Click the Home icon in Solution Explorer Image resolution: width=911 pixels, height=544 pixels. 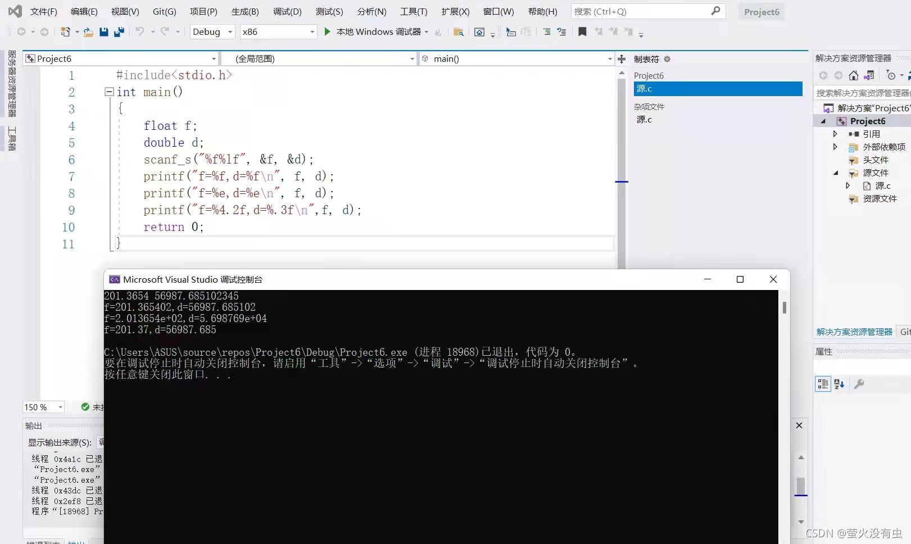tap(854, 75)
